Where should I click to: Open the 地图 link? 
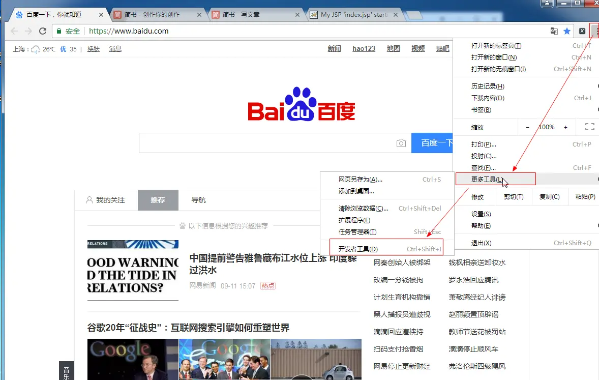pos(393,48)
